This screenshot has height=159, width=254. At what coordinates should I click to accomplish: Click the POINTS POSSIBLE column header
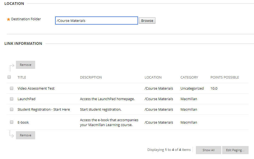click(225, 77)
